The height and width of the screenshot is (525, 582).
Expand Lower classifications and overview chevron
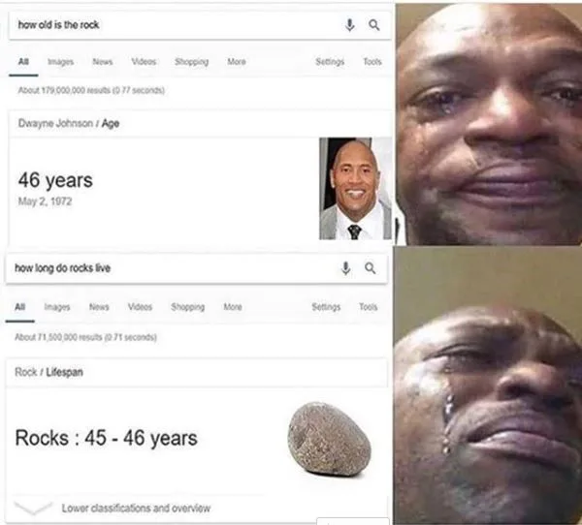point(33,508)
